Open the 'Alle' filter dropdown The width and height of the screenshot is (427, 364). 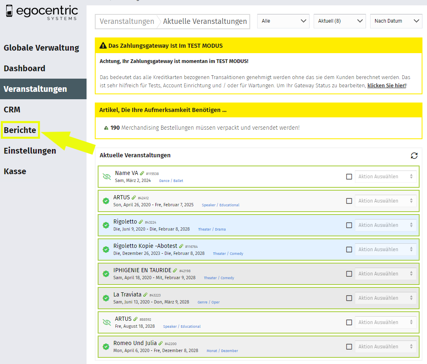[x=283, y=21]
